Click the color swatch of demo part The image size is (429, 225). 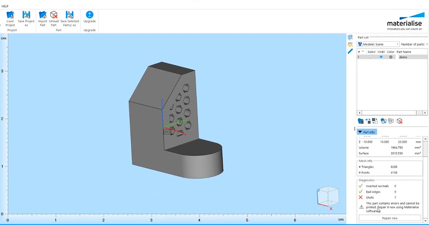coord(391,57)
